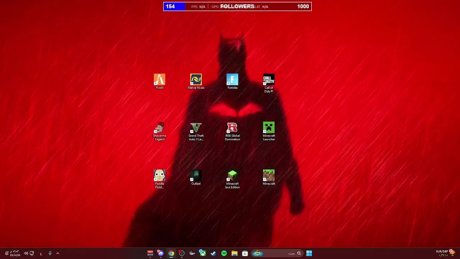Viewport: 460px width, 259px height.
Task: Open Discord from the taskbar
Action: point(161,253)
